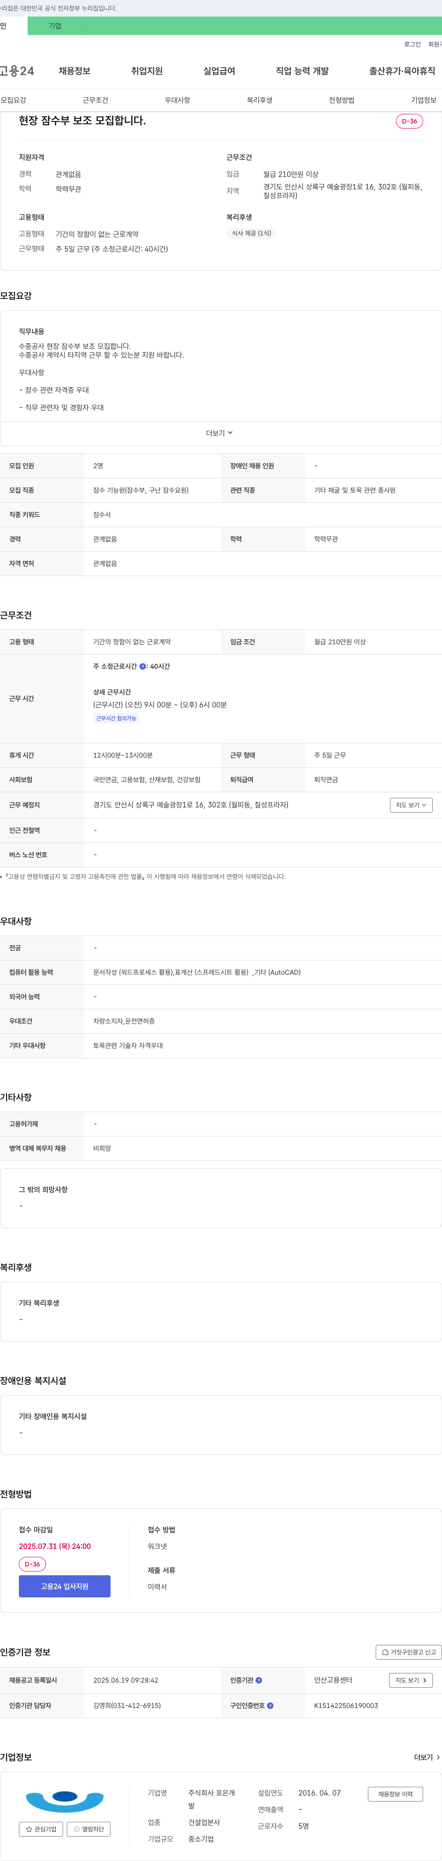The height and width of the screenshot is (1861, 442).
Task: Click company name 주식회사 포은개발
Action: pos(212,1799)
